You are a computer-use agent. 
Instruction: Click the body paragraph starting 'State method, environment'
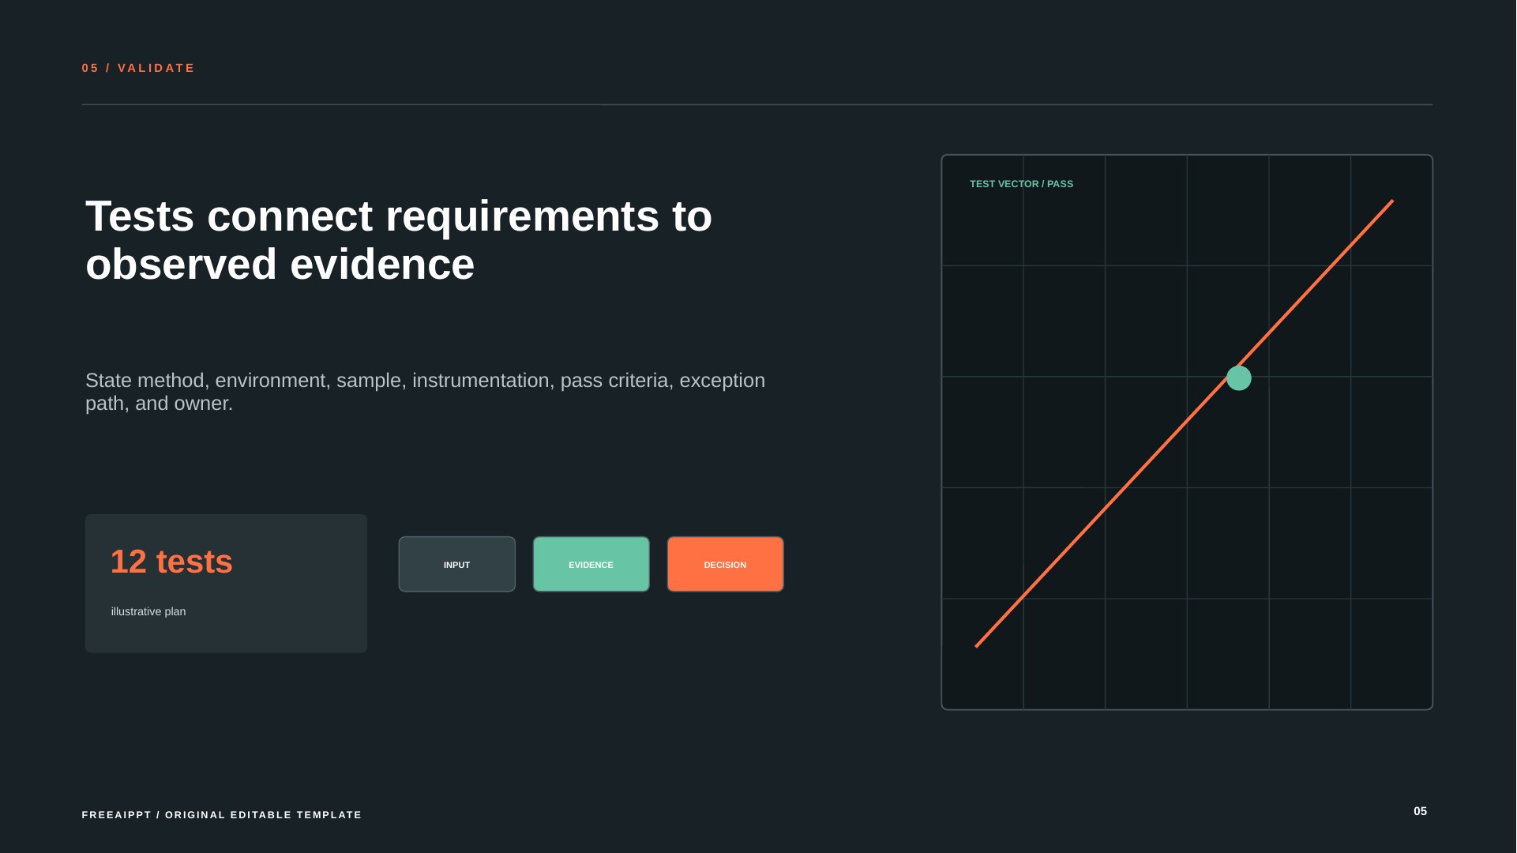(x=425, y=392)
